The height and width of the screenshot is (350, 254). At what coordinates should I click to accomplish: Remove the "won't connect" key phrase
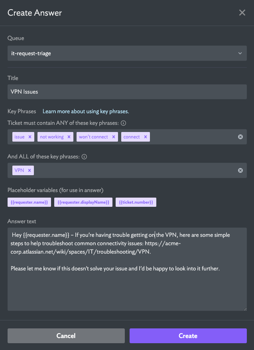[114, 136]
